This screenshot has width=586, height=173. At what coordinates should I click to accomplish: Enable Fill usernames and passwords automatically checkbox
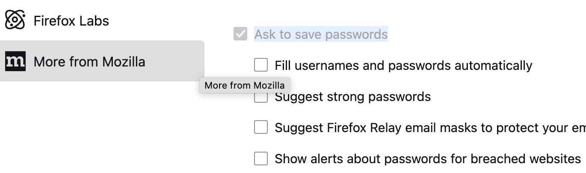pos(261,65)
